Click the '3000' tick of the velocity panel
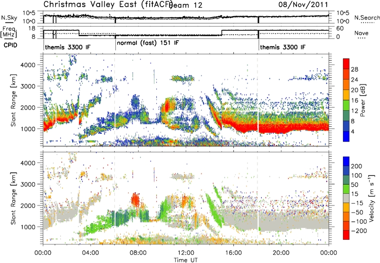This screenshot has width=380, height=263. [28, 184]
